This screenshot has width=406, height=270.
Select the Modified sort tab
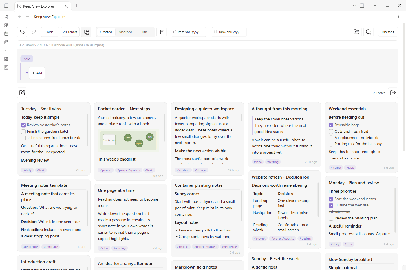click(125, 32)
